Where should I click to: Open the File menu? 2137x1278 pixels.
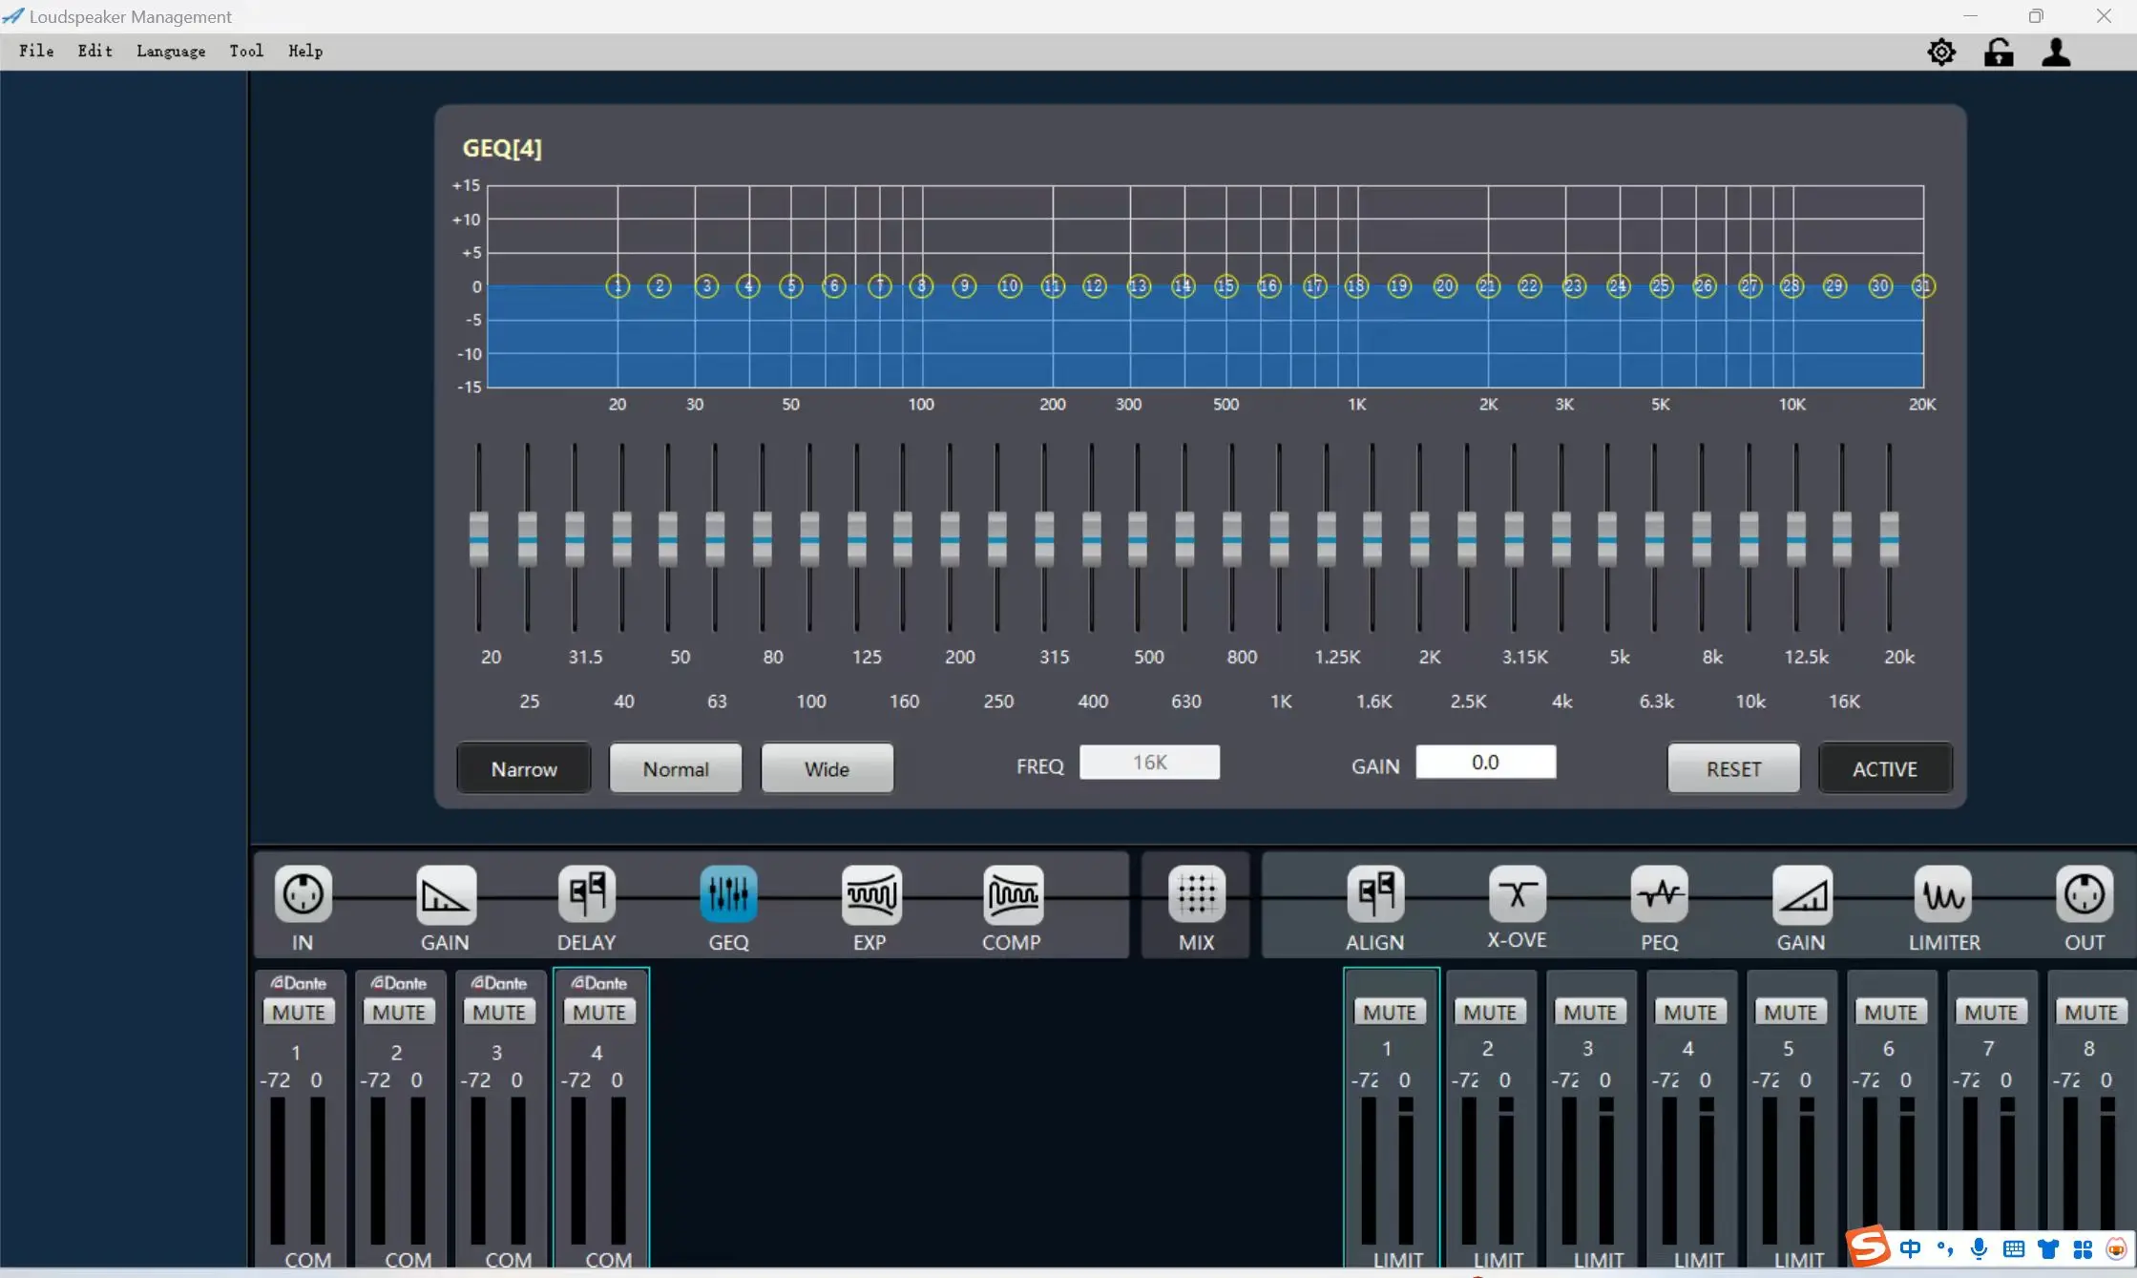point(36,52)
